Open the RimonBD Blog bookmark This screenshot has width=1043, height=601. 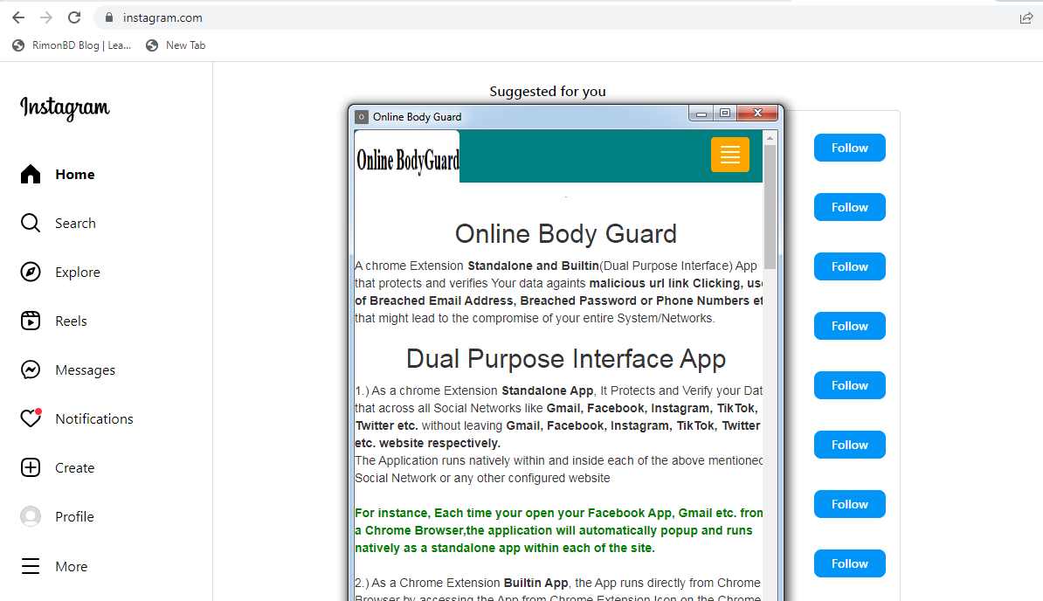(72, 45)
